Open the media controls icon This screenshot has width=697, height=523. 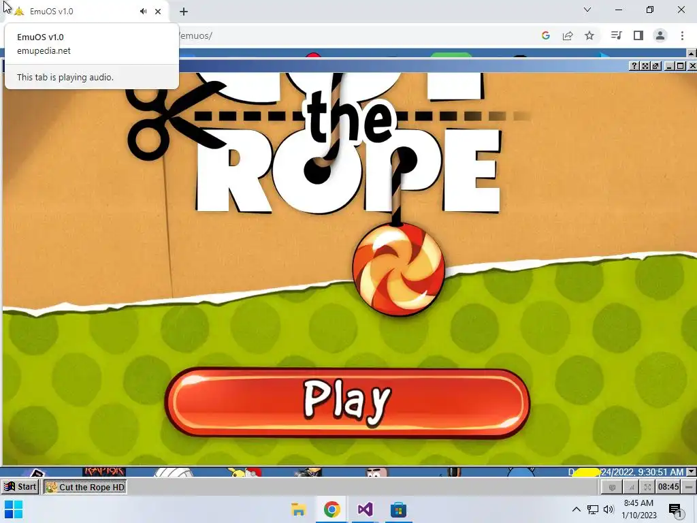pyautogui.click(x=616, y=35)
